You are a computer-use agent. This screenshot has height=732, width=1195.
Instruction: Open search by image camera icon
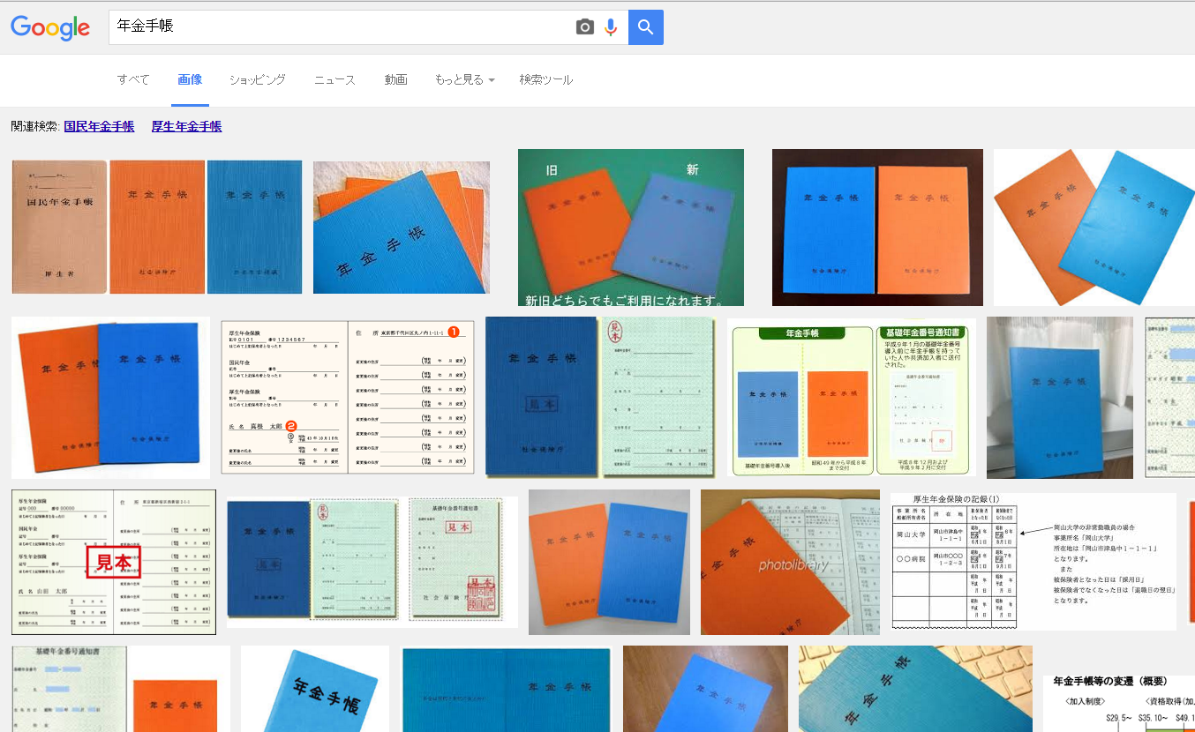tap(585, 27)
